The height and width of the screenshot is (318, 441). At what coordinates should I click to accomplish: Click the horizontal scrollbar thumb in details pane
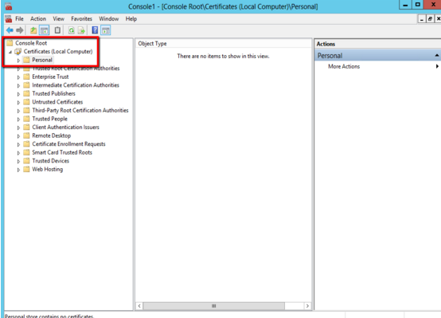point(214,306)
